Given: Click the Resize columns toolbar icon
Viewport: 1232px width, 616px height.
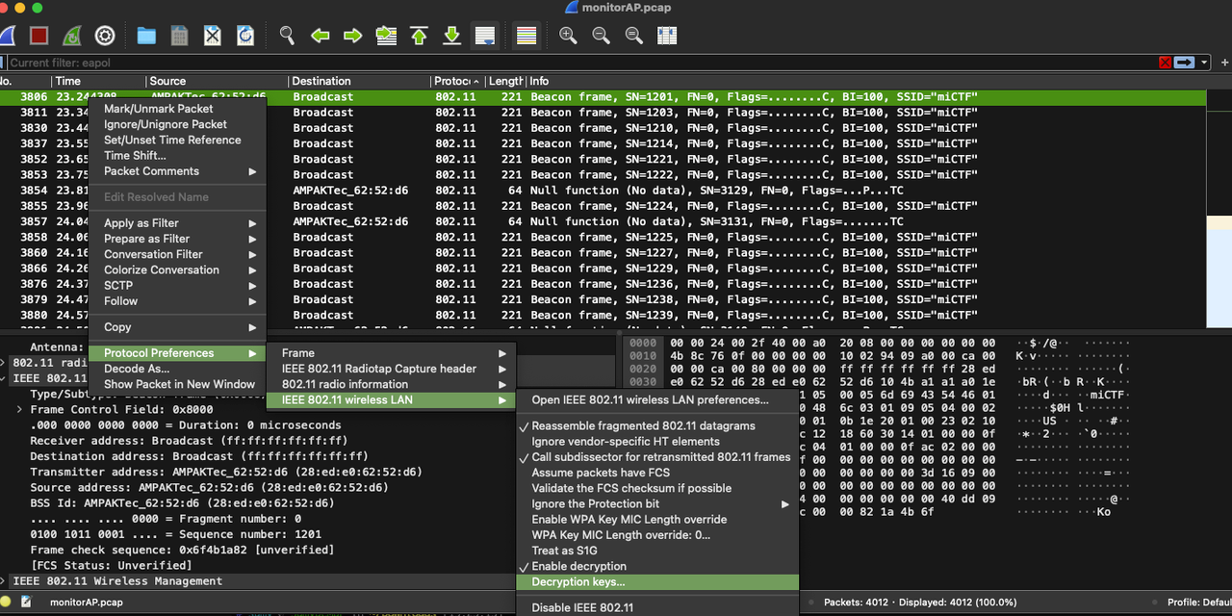Looking at the screenshot, I should click(x=667, y=36).
